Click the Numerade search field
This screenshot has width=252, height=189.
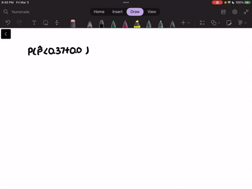20,12
